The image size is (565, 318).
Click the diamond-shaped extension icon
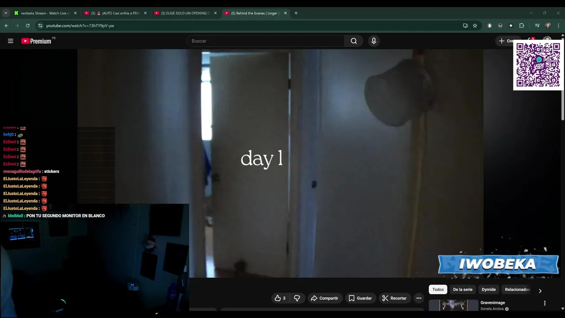pos(511,26)
